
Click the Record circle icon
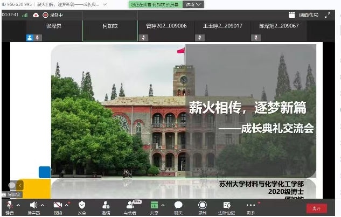(203, 205)
